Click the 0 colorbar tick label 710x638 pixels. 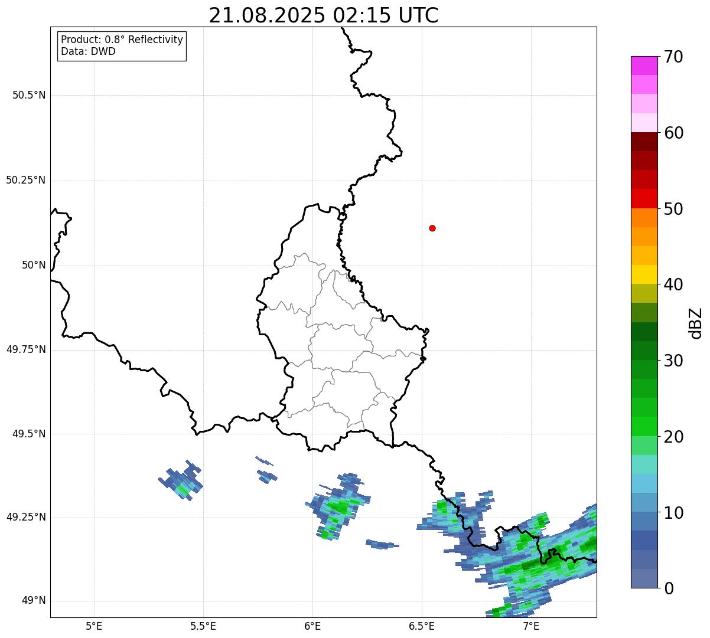[669, 588]
